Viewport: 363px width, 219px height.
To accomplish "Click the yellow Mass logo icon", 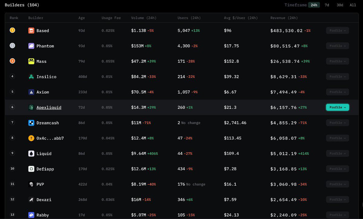I will [x=31, y=61].
